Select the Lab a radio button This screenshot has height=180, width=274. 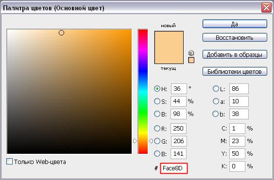click(216, 101)
